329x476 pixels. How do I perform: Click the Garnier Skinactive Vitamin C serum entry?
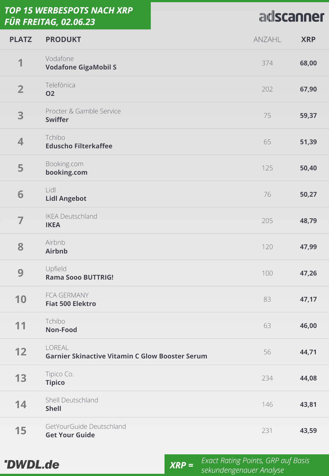coord(126,356)
